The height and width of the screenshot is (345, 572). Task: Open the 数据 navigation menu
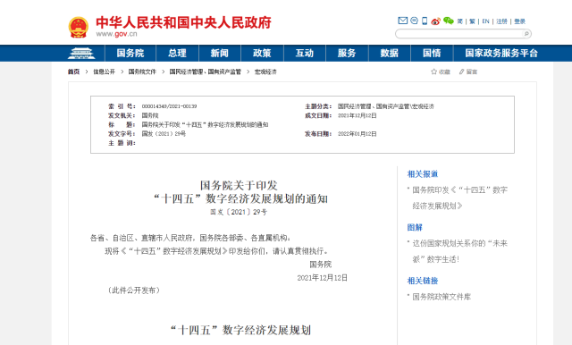[390, 54]
